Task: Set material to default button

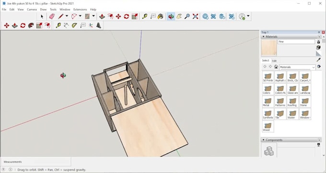Action: [318, 54]
